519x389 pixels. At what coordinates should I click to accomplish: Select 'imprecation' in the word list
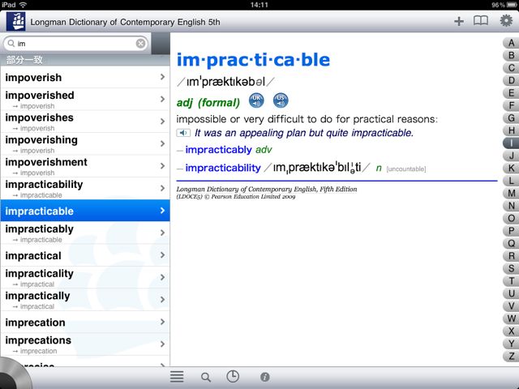tap(85, 322)
